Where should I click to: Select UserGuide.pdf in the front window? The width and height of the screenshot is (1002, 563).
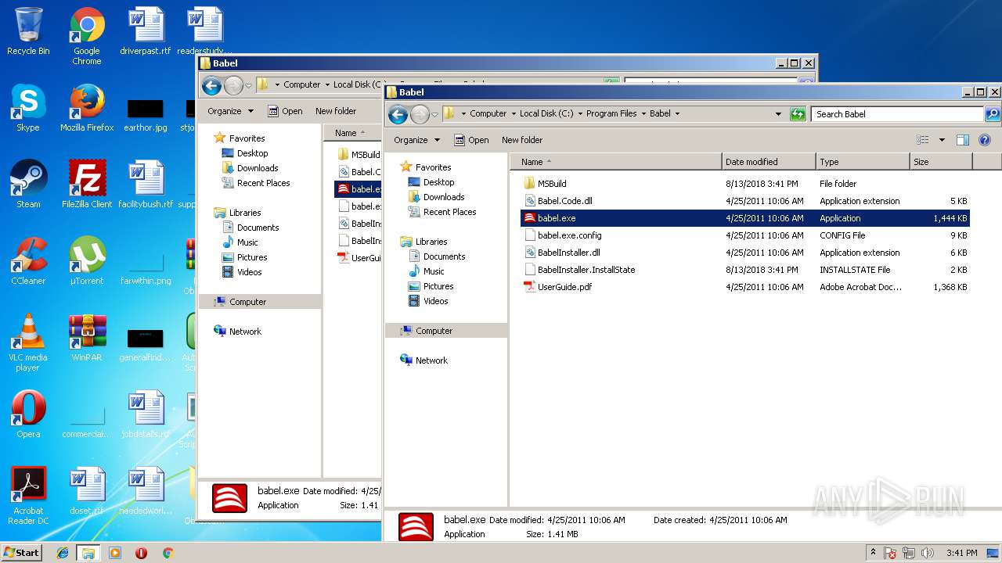click(x=744, y=287)
